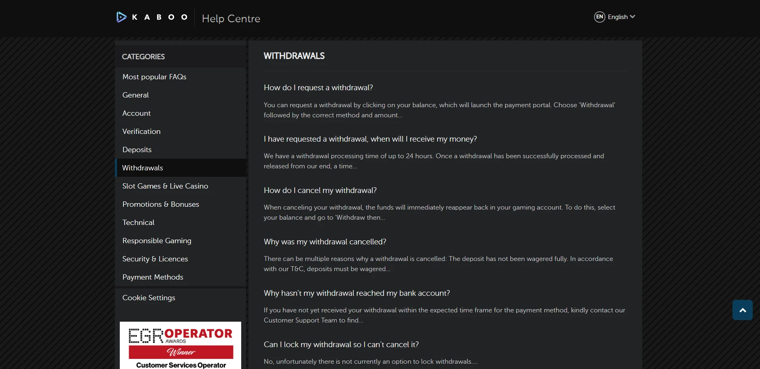Go to the Account category
760x369 pixels.
(x=180, y=113)
